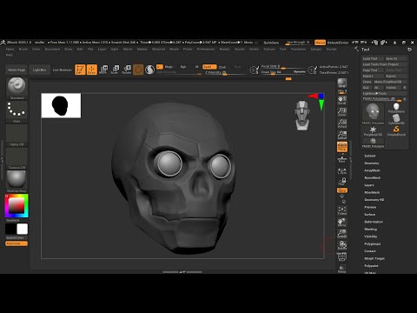The width and height of the screenshot is (417, 313).
Task: Adjust the Z Intensity slider
Action: [x=225, y=73]
